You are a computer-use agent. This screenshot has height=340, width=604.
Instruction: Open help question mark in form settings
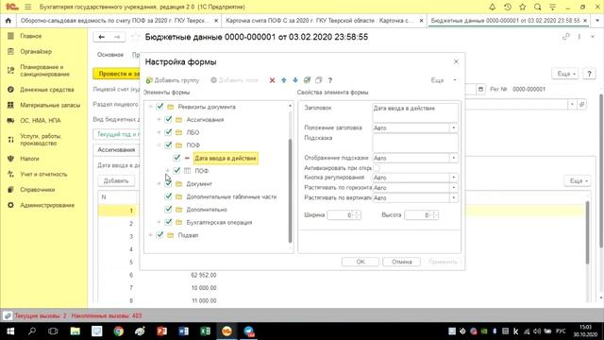(329, 80)
